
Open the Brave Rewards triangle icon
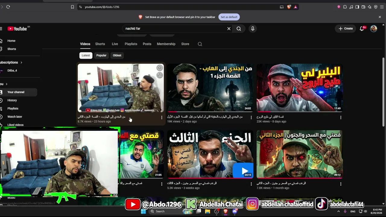tap(296, 7)
